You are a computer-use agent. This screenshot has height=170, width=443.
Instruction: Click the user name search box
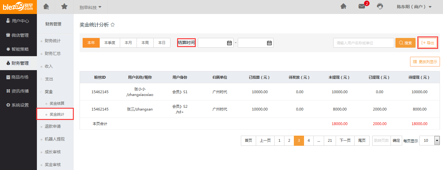point(364,43)
